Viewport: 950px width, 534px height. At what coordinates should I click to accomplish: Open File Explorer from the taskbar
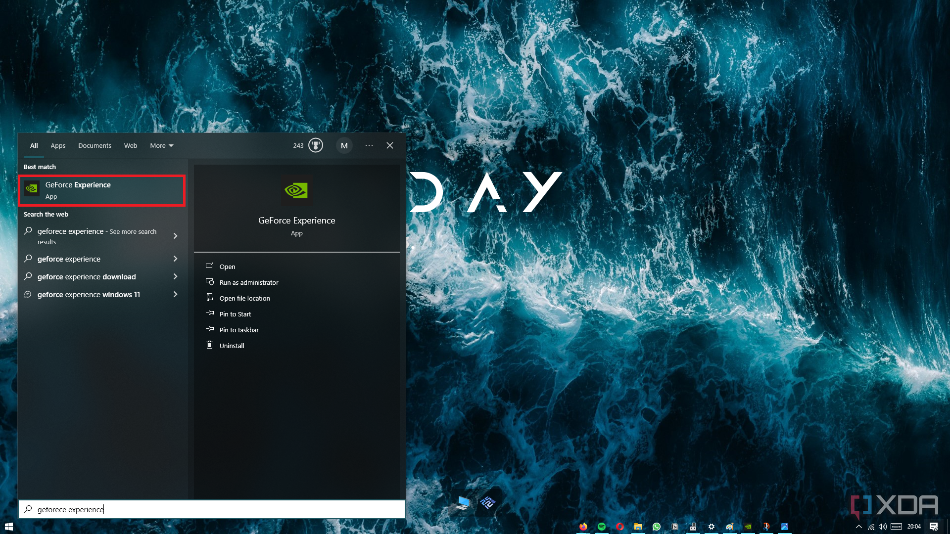638,527
